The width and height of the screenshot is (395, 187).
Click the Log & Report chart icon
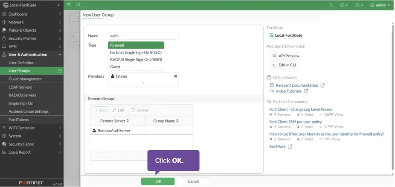point(4,152)
